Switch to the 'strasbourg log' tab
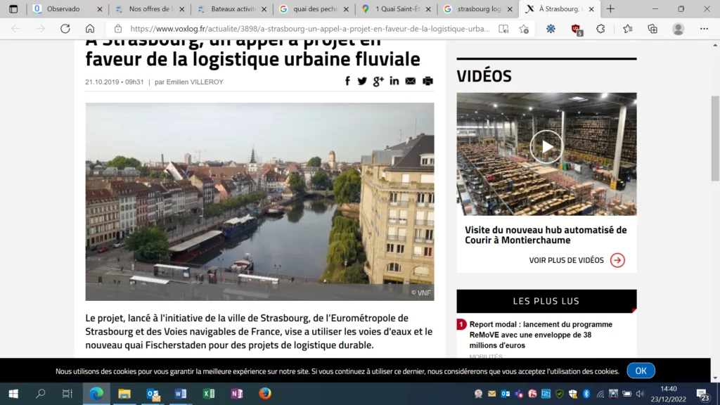 click(x=479, y=8)
